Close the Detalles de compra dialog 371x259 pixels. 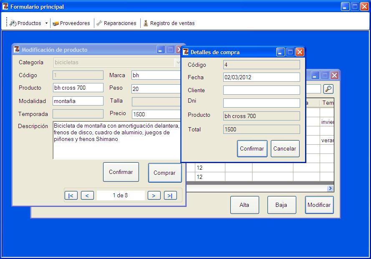pyautogui.click(x=300, y=52)
